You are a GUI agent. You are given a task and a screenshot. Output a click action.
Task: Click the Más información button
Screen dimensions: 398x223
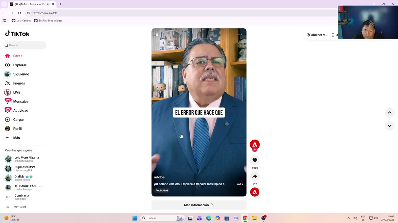click(199, 205)
